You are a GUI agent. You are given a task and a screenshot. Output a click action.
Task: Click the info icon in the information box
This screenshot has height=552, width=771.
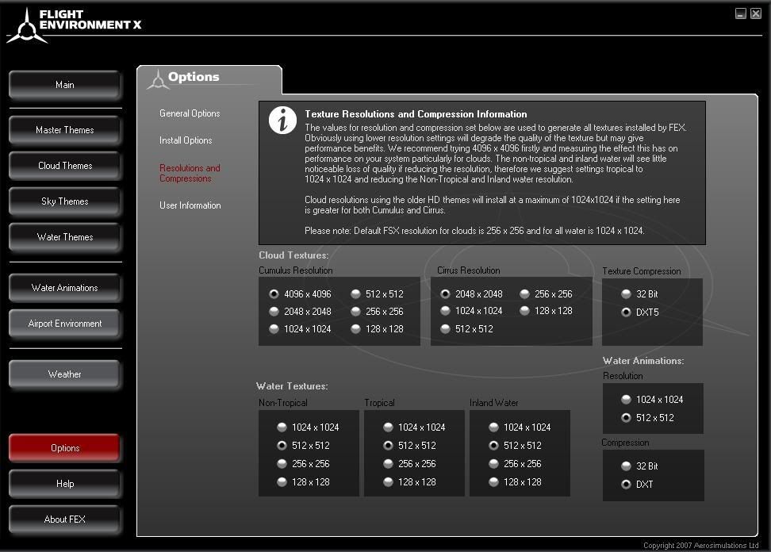point(282,120)
